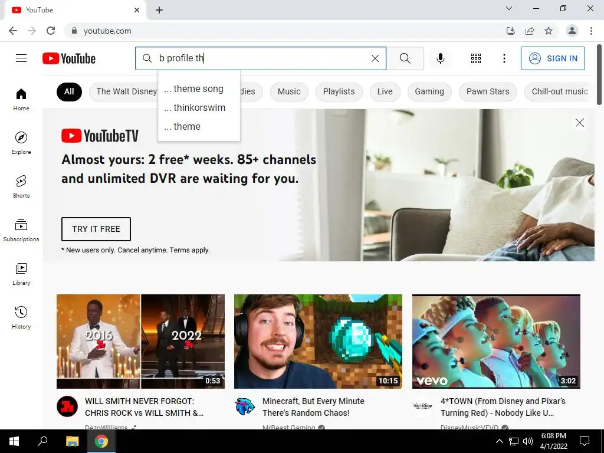
Task: Go to Home in the sidebar
Action: [21, 99]
